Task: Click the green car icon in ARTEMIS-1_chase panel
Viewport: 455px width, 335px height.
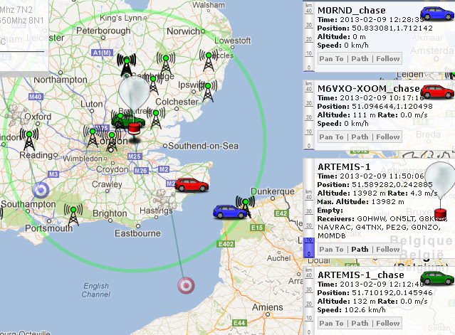Action: coord(437,278)
